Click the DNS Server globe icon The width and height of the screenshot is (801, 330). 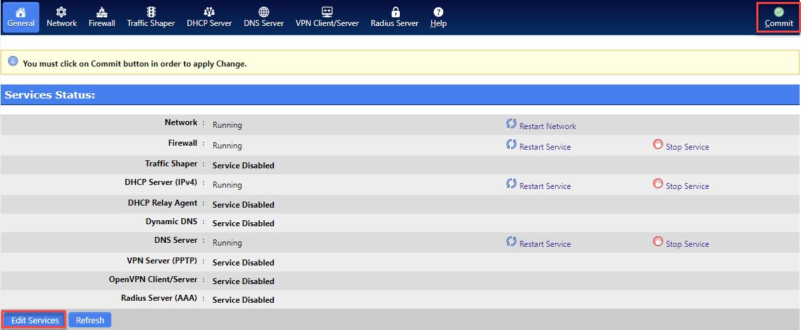coord(264,12)
